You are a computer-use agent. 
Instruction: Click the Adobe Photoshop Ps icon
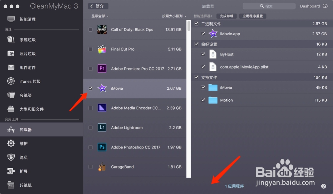coord(102,147)
